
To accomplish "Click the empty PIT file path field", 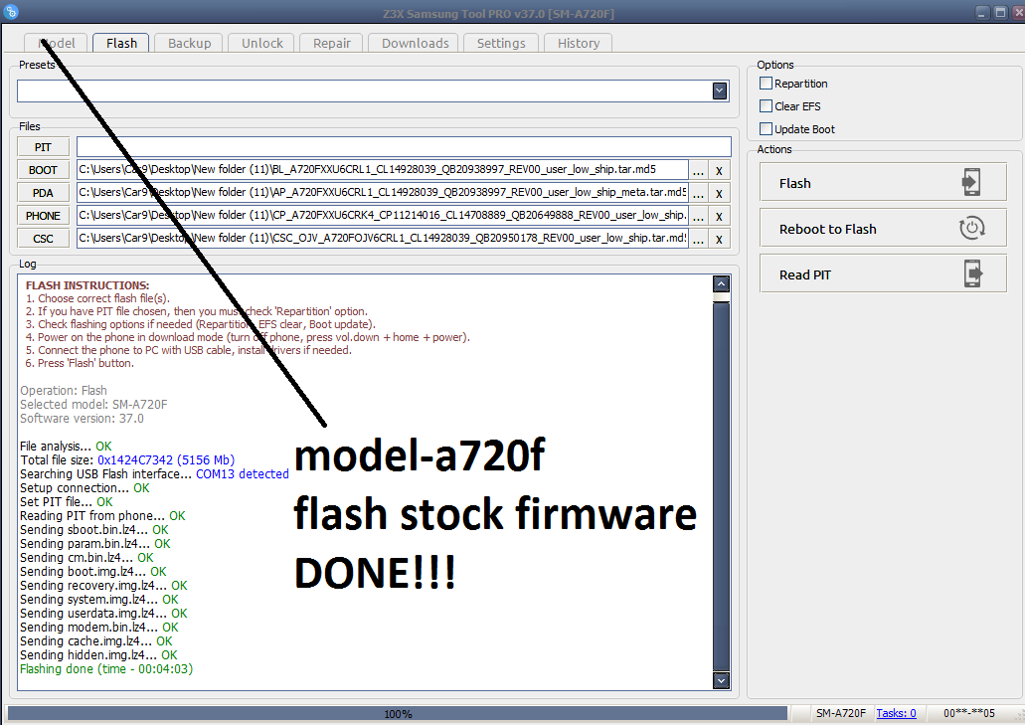I will [404, 146].
